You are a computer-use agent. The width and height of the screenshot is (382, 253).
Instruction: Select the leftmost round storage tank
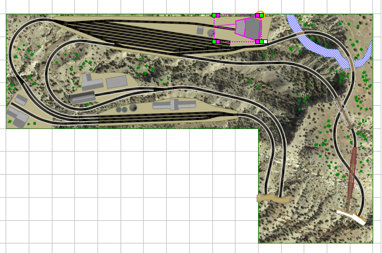point(119,109)
